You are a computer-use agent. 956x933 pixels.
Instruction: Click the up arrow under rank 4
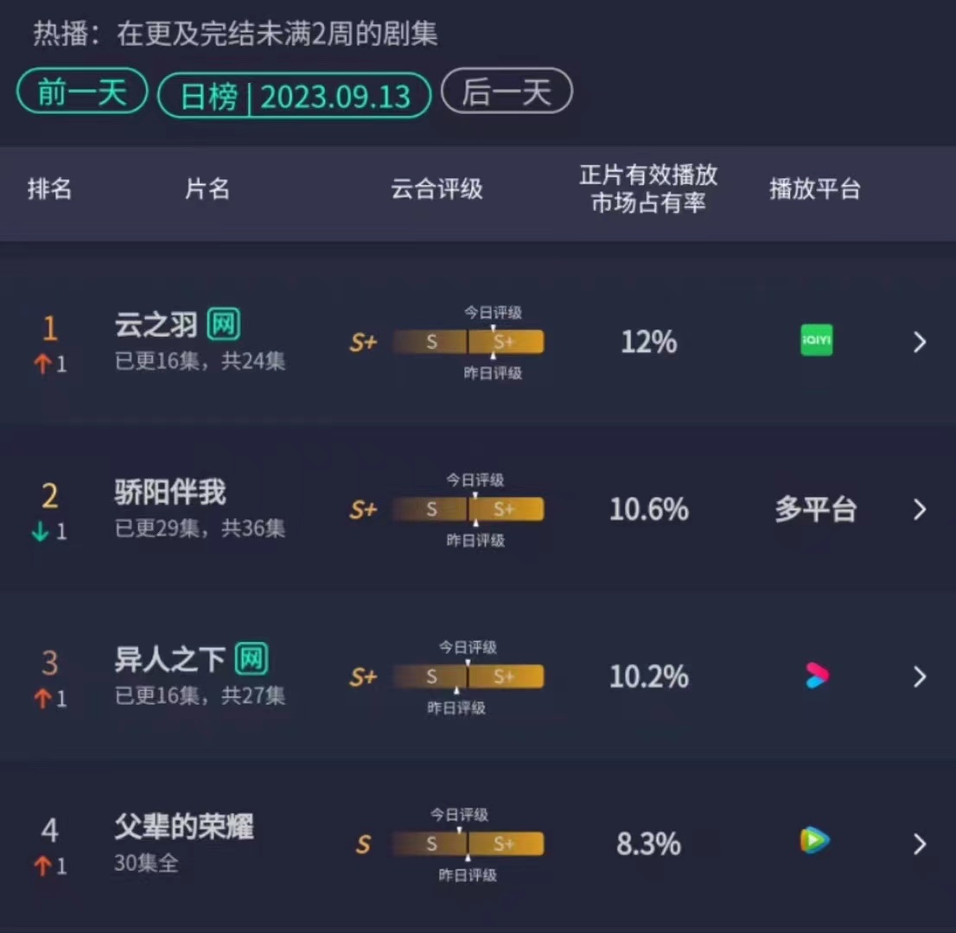click(x=42, y=866)
